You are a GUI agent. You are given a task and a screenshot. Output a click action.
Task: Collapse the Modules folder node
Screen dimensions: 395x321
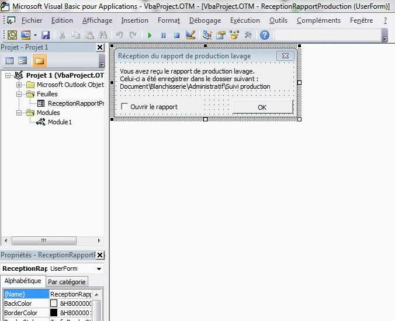19,113
